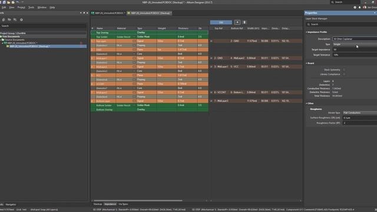Image resolution: width=377 pixels, height=212 pixels.
Task: Open the impedance Type dropdown
Action: coord(355,44)
